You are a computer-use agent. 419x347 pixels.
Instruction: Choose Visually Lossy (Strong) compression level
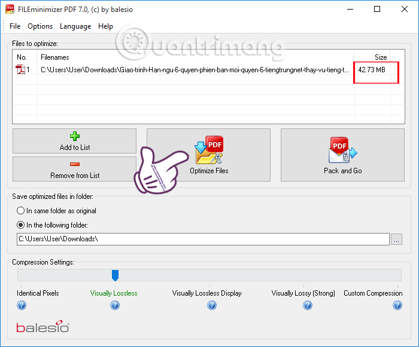coord(303,293)
